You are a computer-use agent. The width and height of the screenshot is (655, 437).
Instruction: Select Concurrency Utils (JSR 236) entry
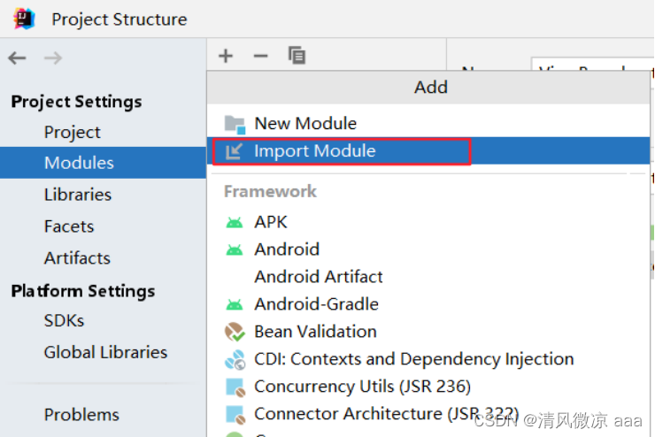(x=428, y=387)
